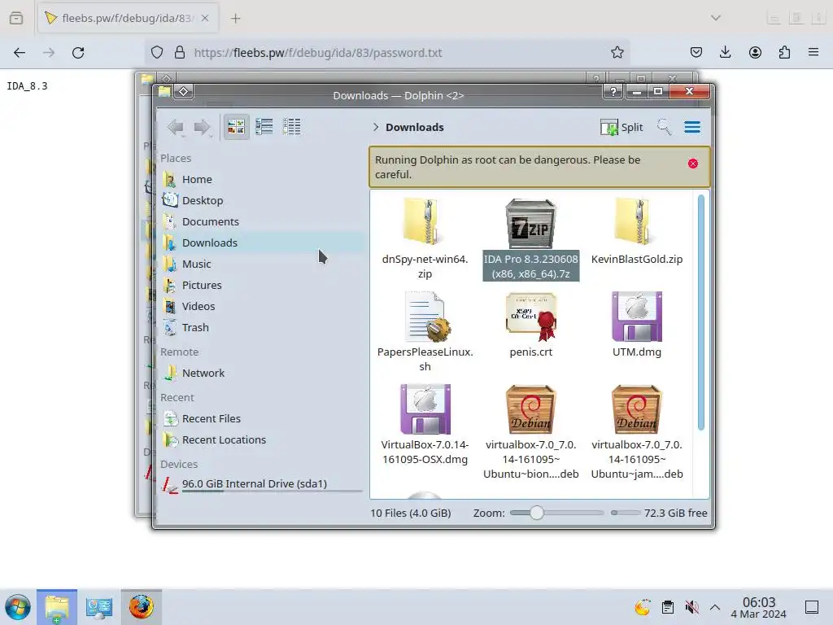Switch to Dolphin in taskbar

pos(57,607)
